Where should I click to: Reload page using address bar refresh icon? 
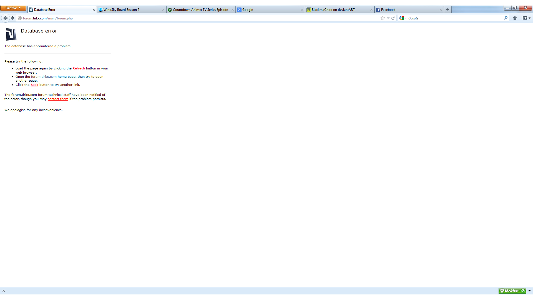[393, 18]
